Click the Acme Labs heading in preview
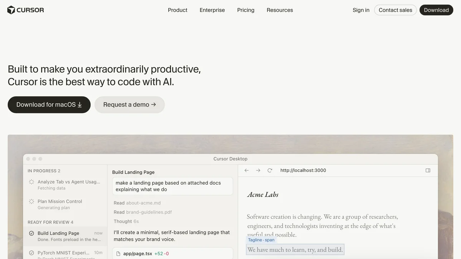The image size is (461, 259). coord(263,195)
